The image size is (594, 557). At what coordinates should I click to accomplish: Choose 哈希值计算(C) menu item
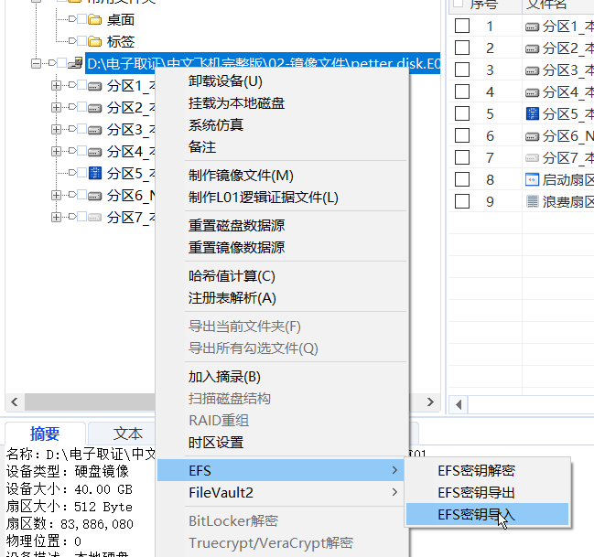pos(283,276)
